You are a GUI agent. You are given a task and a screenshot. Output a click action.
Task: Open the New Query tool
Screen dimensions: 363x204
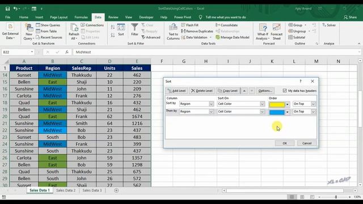pyautogui.click(x=29, y=32)
